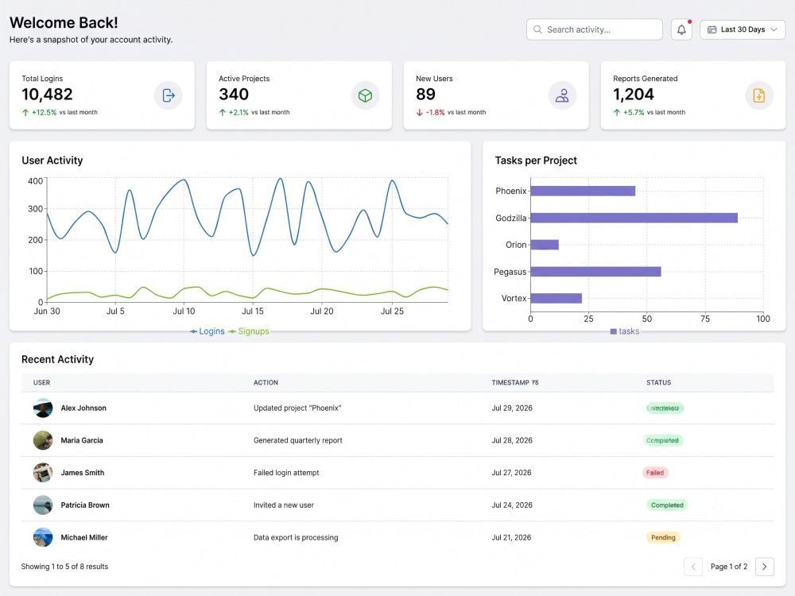Image resolution: width=795 pixels, height=596 pixels.
Task: Click the sort icon next to TIMESTAMP
Action: point(535,383)
